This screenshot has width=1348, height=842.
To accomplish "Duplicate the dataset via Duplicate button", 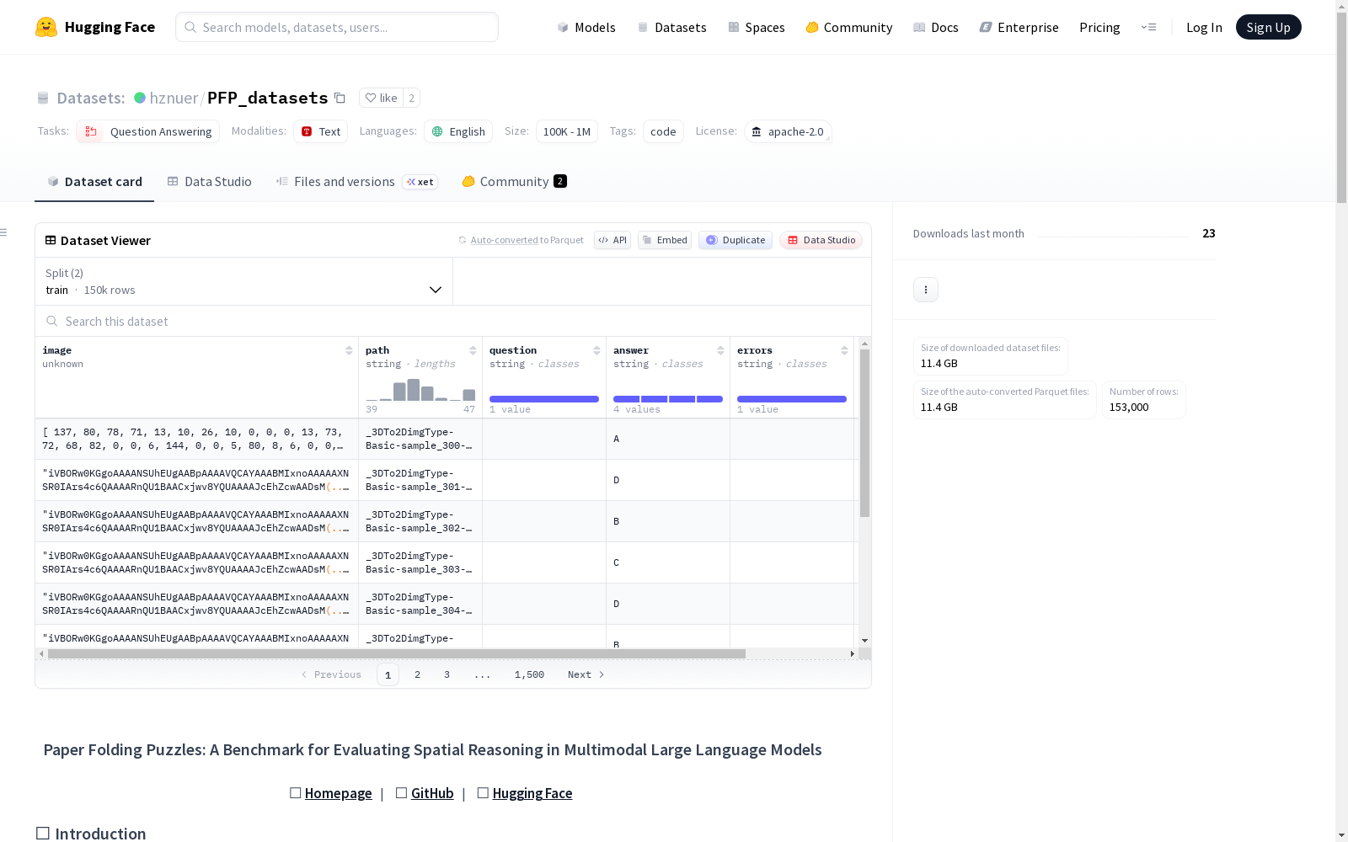I will click(x=736, y=240).
